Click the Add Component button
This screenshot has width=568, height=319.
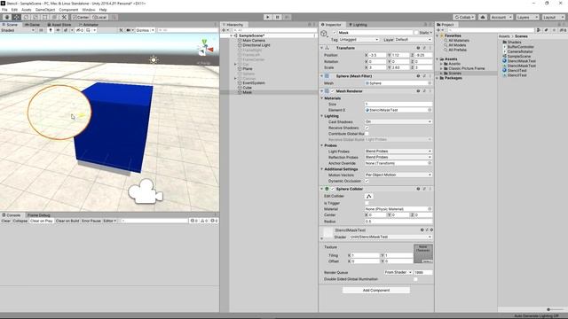point(376,290)
